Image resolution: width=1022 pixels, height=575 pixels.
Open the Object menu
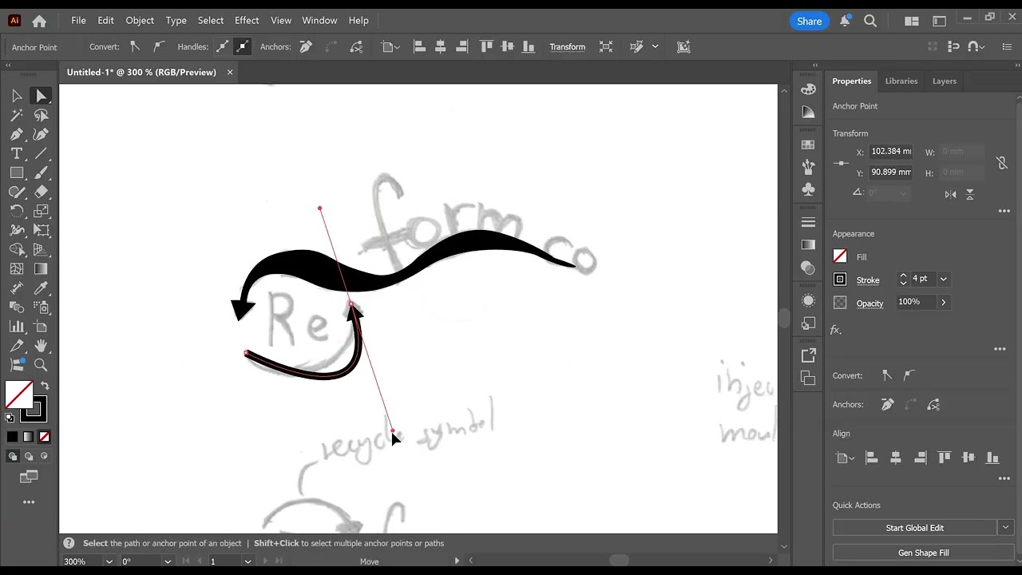pyautogui.click(x=140, y=20)
